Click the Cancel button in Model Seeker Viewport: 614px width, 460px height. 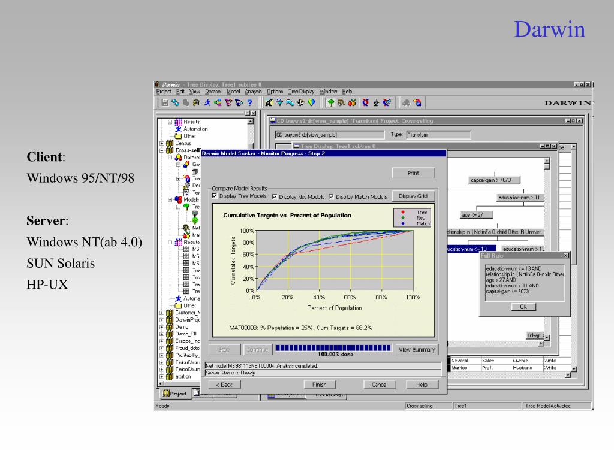click(x=380, y=385)
